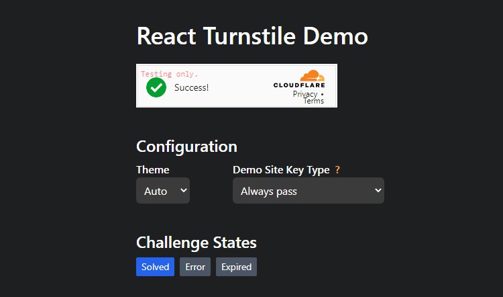Trigger the Expired challenge state

(x=236, y=267)
